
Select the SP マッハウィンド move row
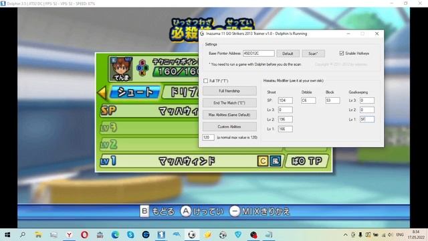coord(149,111)
